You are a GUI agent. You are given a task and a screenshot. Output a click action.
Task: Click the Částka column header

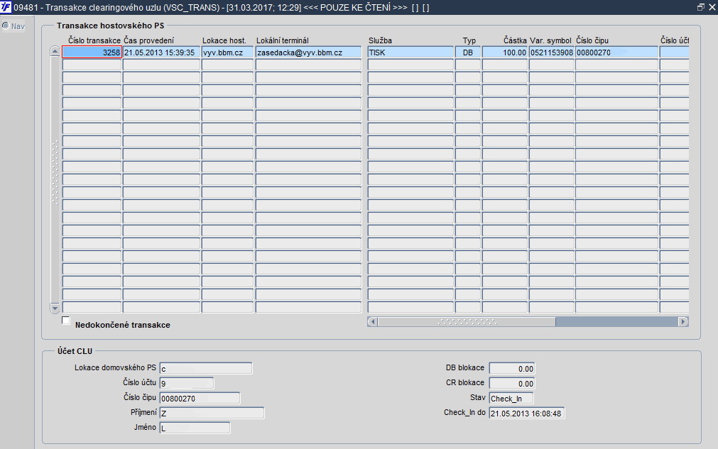coord(515,40)
